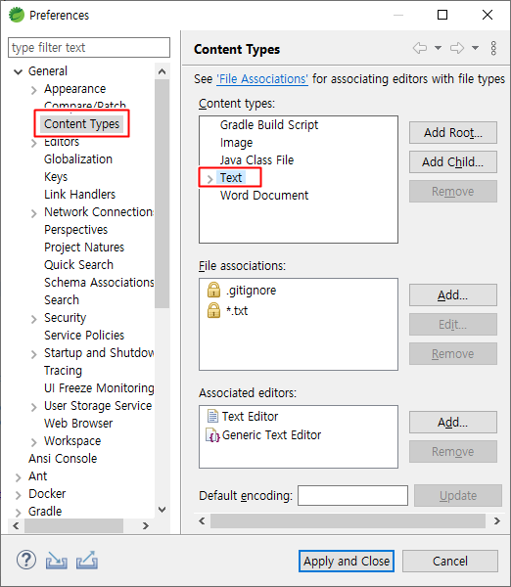Screen dimensions: 511x587
Task: Click Remove button for content types
Action: [x=453, y=192]
